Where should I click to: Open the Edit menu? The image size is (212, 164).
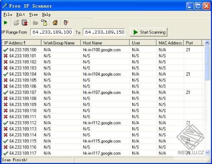[x=20, y=14]
